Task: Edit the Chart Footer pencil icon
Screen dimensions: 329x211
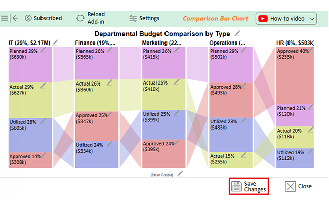Action: [x=180, y=174]
